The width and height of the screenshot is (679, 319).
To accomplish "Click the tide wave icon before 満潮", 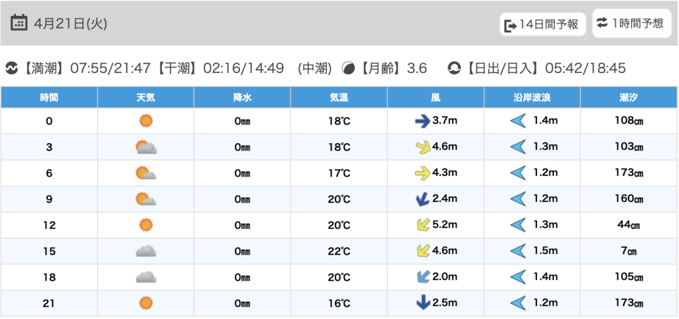I will (x=11, y=68).
